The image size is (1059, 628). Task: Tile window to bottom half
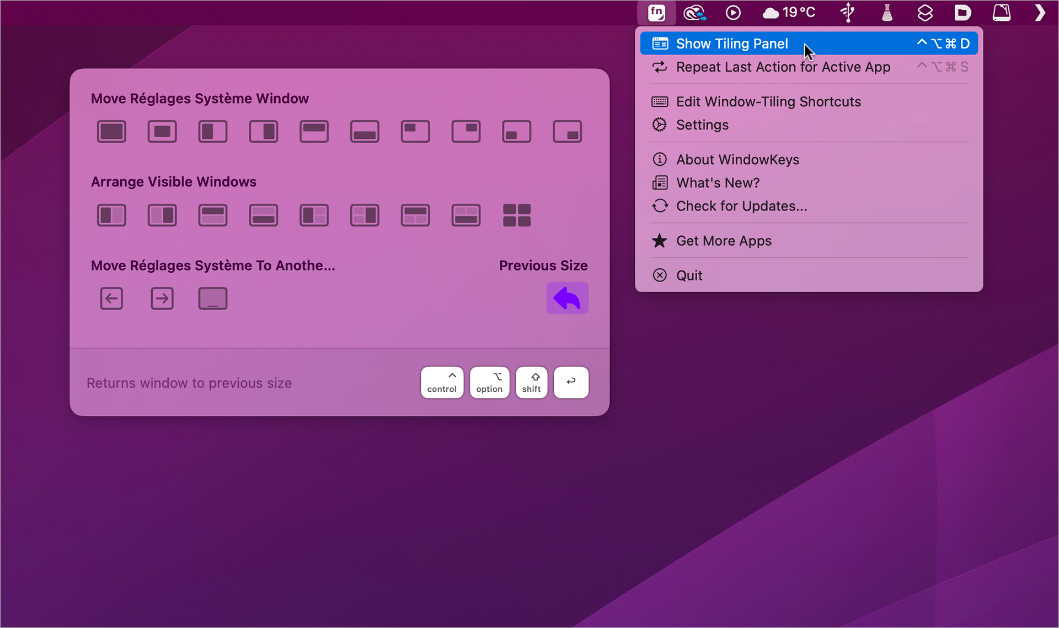(x=365, y=132)
